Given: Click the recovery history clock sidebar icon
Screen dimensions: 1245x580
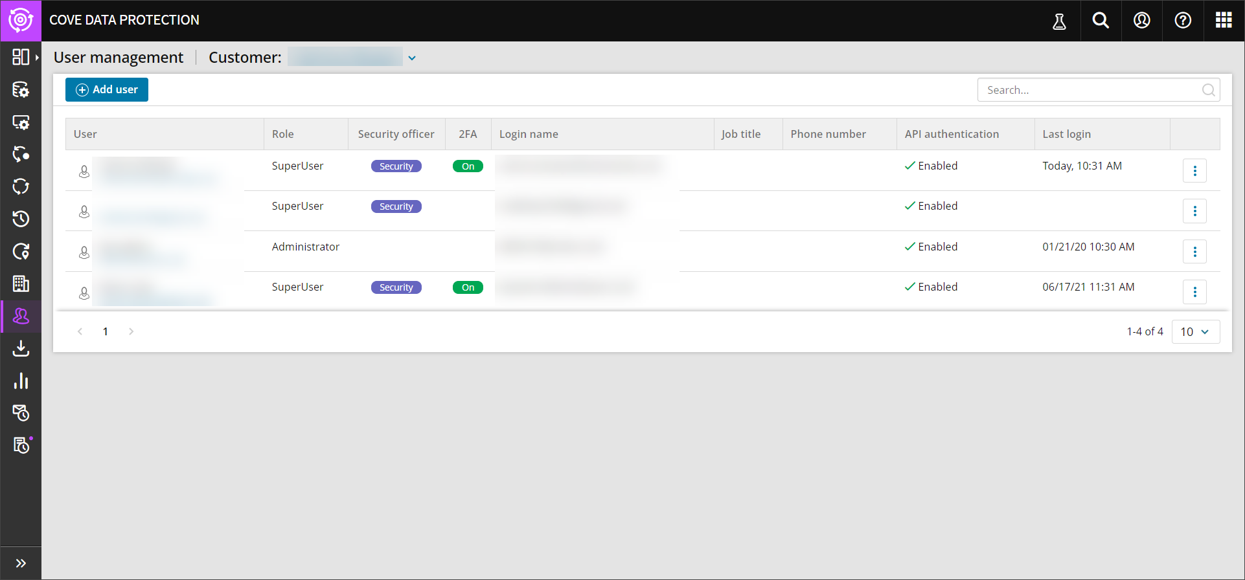Looking at the screenshot, I should (x=21, y=219).
